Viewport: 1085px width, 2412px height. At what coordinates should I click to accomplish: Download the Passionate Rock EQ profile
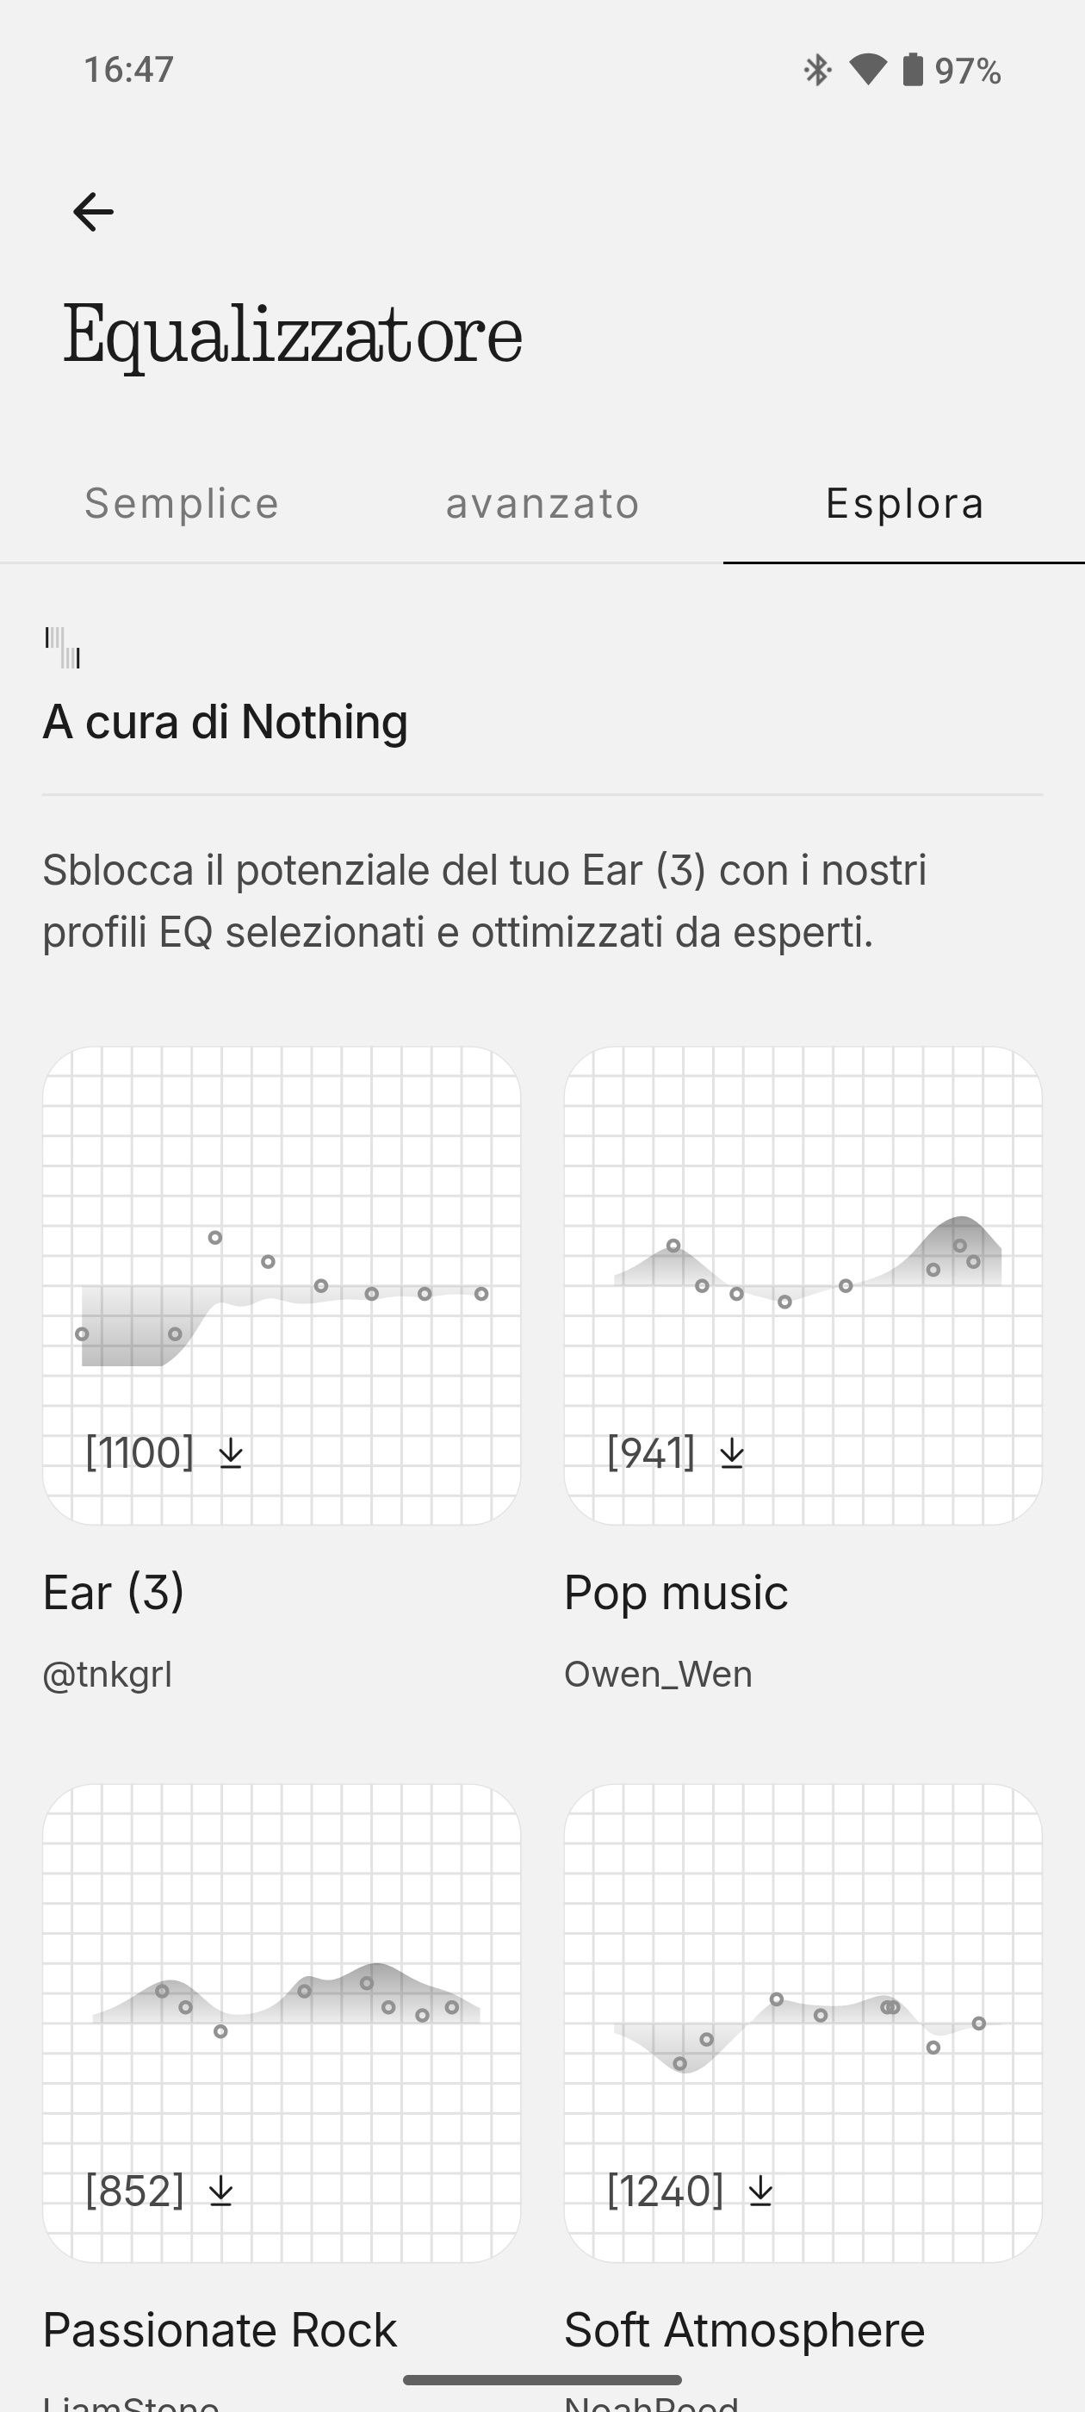[221, 2191]
